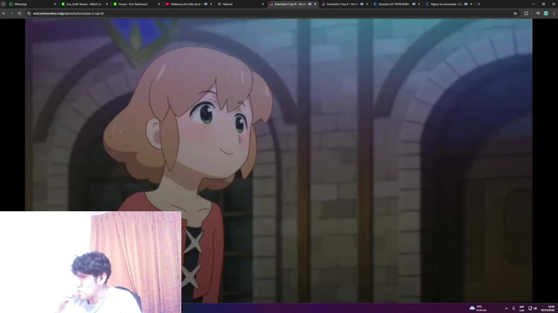Close the Kick Dashboard tab
This screenshot has height=313, width=558.
159,4
